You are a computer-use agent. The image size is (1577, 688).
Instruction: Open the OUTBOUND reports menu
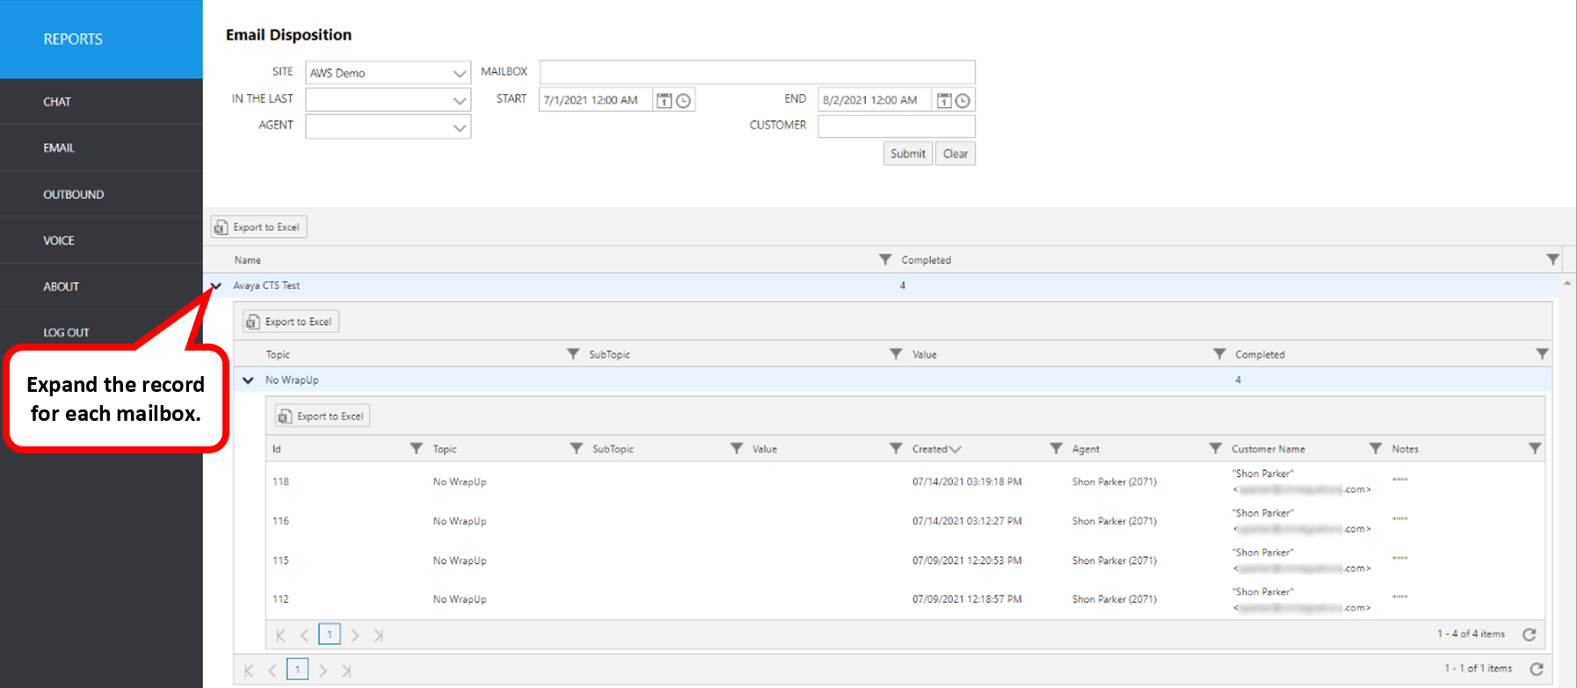click(101, 194)
